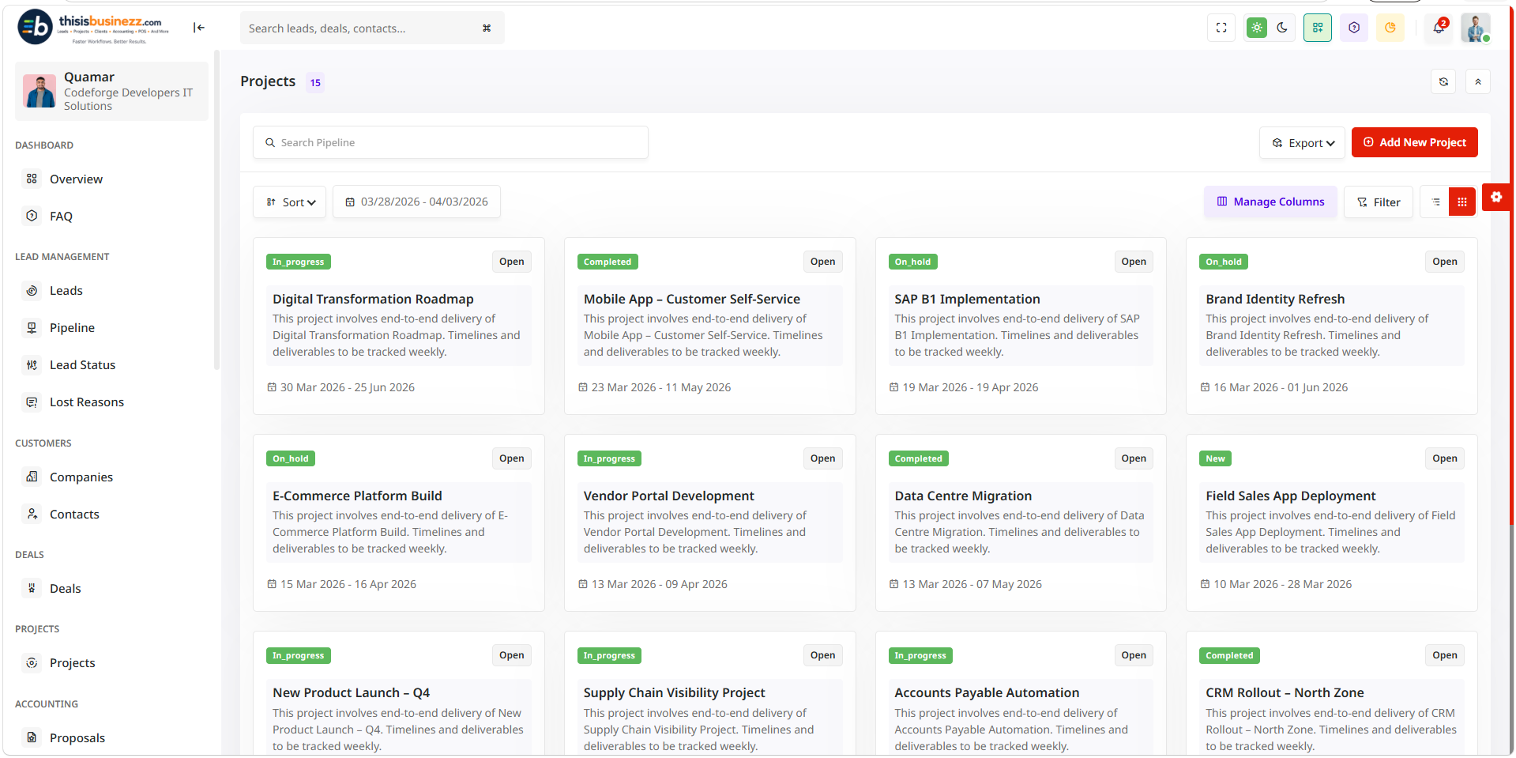
Task: Click the thisisbusinezz.com logo
Action: tap(93, 28)
